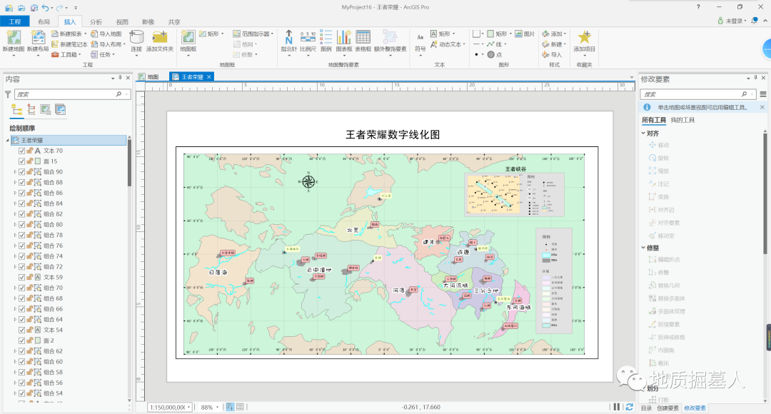
Task: Click 目录 tab at bottom right
Action: click(646, 408)
